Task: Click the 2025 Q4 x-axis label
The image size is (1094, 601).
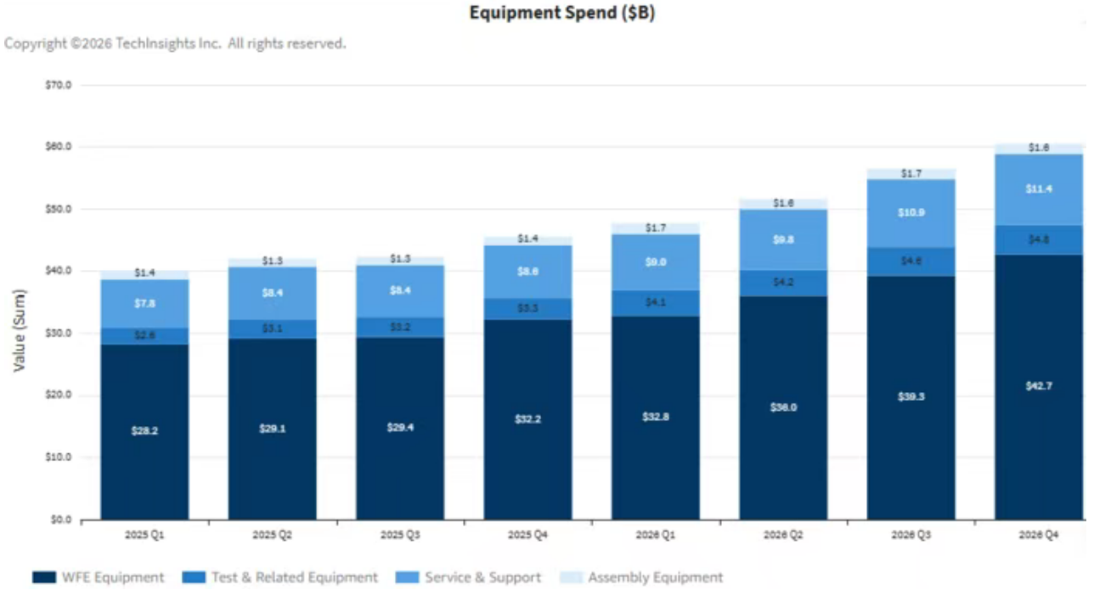Action: click(x=528, y=536)
